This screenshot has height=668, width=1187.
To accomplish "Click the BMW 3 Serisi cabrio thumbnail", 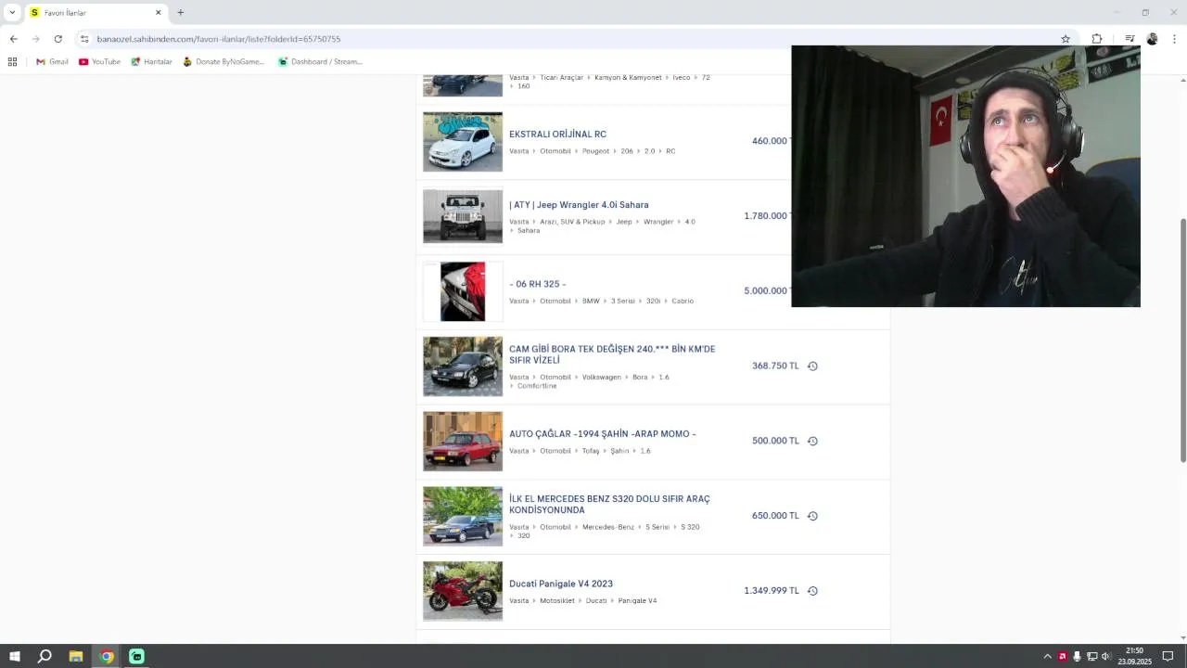I will click(463, 291).
